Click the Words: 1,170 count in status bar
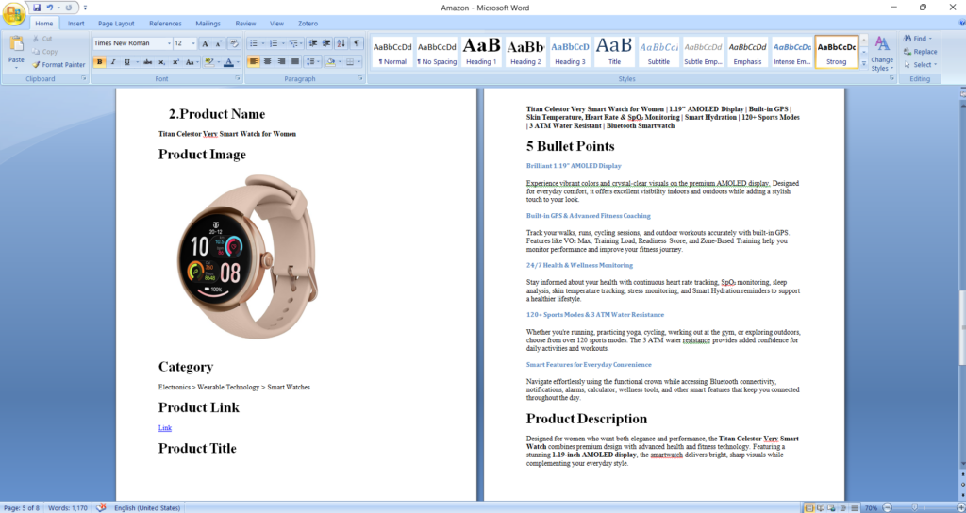Screen dimensions: 966x513 coord(70,508)
